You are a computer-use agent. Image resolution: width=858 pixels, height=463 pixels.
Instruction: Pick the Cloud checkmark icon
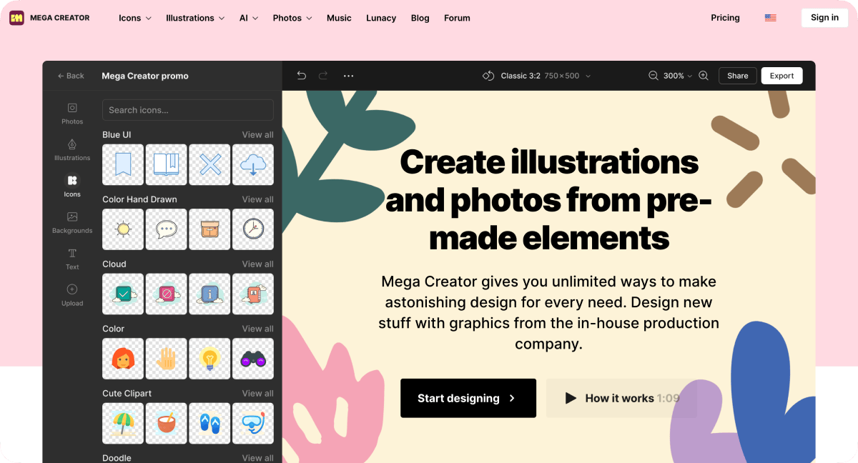click(x=123, y=294)
